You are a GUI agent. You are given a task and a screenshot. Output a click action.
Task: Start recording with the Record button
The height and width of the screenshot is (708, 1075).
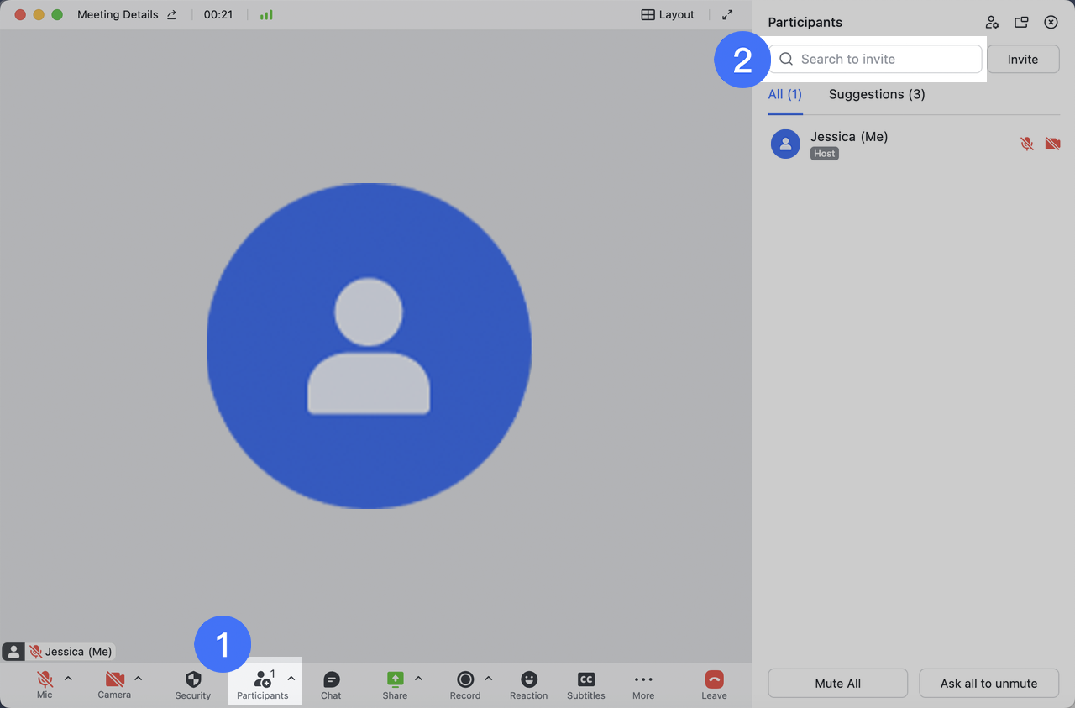tap(465, 684)
